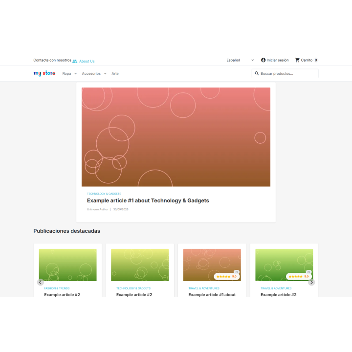Open the Technology & Gadgets card thumbnail
This screenshot has height=352, width=352.
140,265
